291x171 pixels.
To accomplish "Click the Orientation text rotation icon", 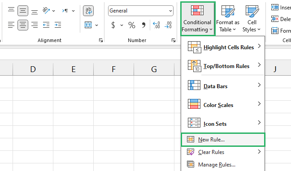I will [46, 10].
